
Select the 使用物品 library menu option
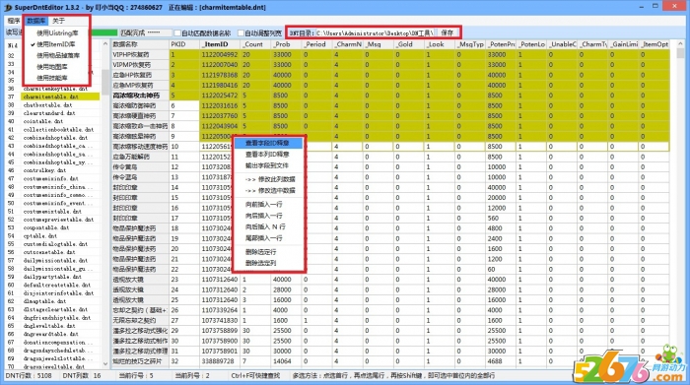(57, 55)
